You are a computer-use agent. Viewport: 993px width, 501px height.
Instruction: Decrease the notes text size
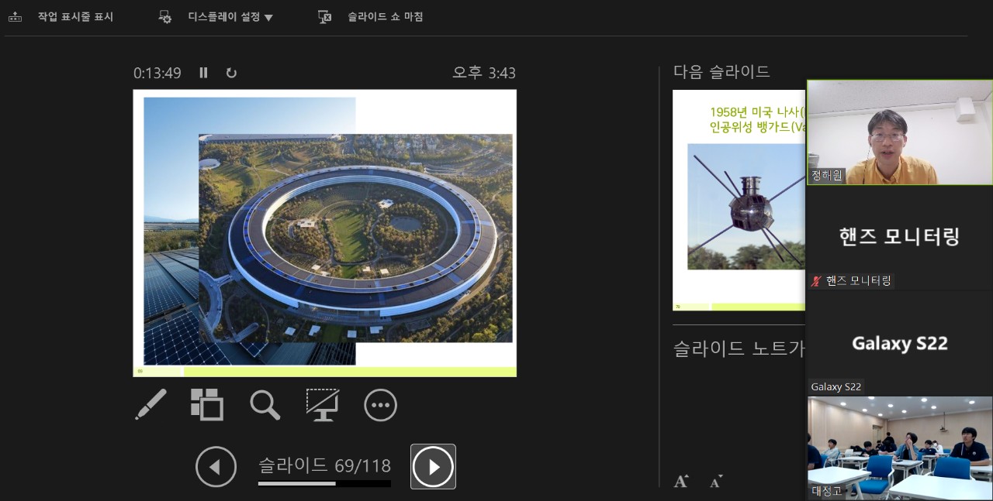point(716,481)
